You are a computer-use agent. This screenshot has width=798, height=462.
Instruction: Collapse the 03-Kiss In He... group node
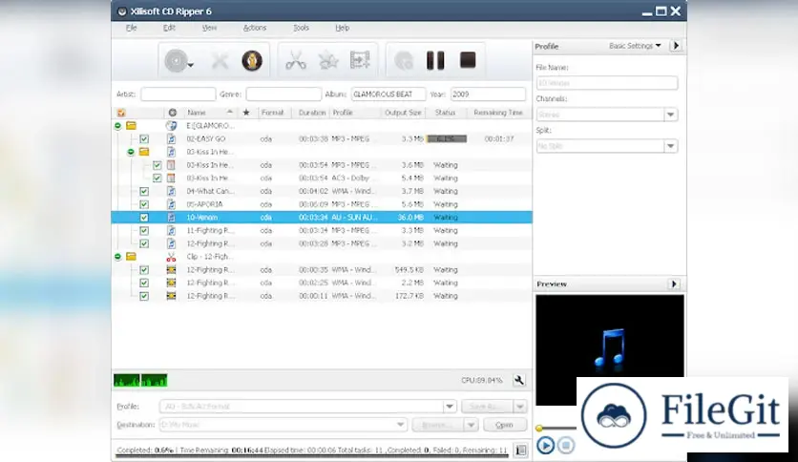point(131,152)
